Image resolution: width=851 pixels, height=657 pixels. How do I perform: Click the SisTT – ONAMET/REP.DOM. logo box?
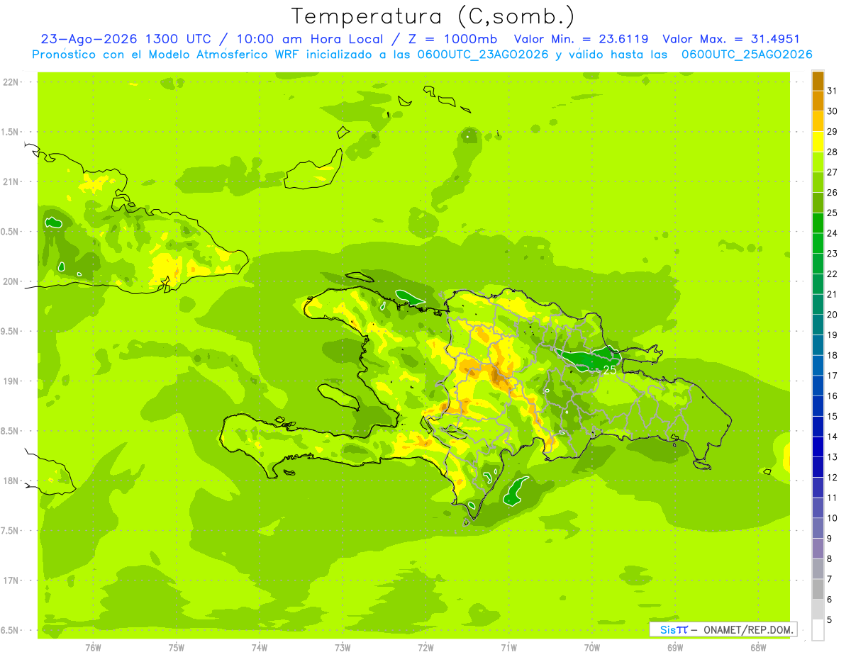(723, 629)
